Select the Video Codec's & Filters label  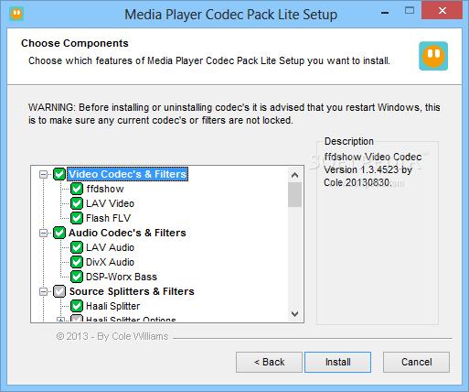coord(127,174)
